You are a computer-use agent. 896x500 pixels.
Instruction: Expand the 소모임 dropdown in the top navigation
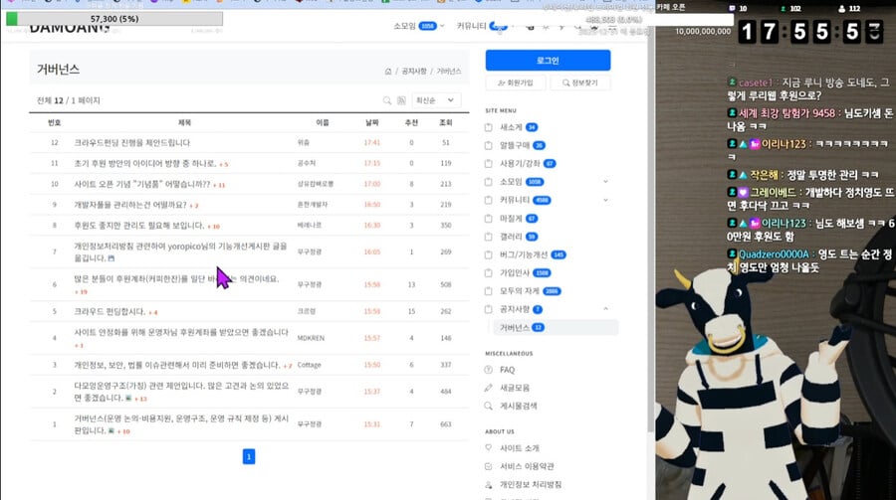click(x=442, y=26)
